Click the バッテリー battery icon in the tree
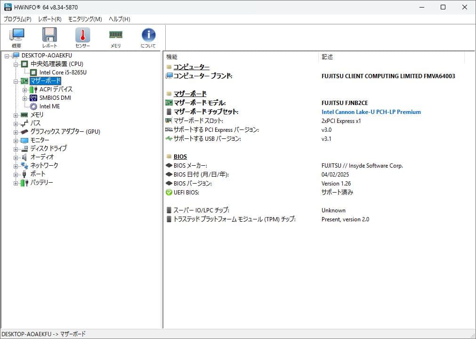Screen dimensions: 476x339 click(24, 183)
